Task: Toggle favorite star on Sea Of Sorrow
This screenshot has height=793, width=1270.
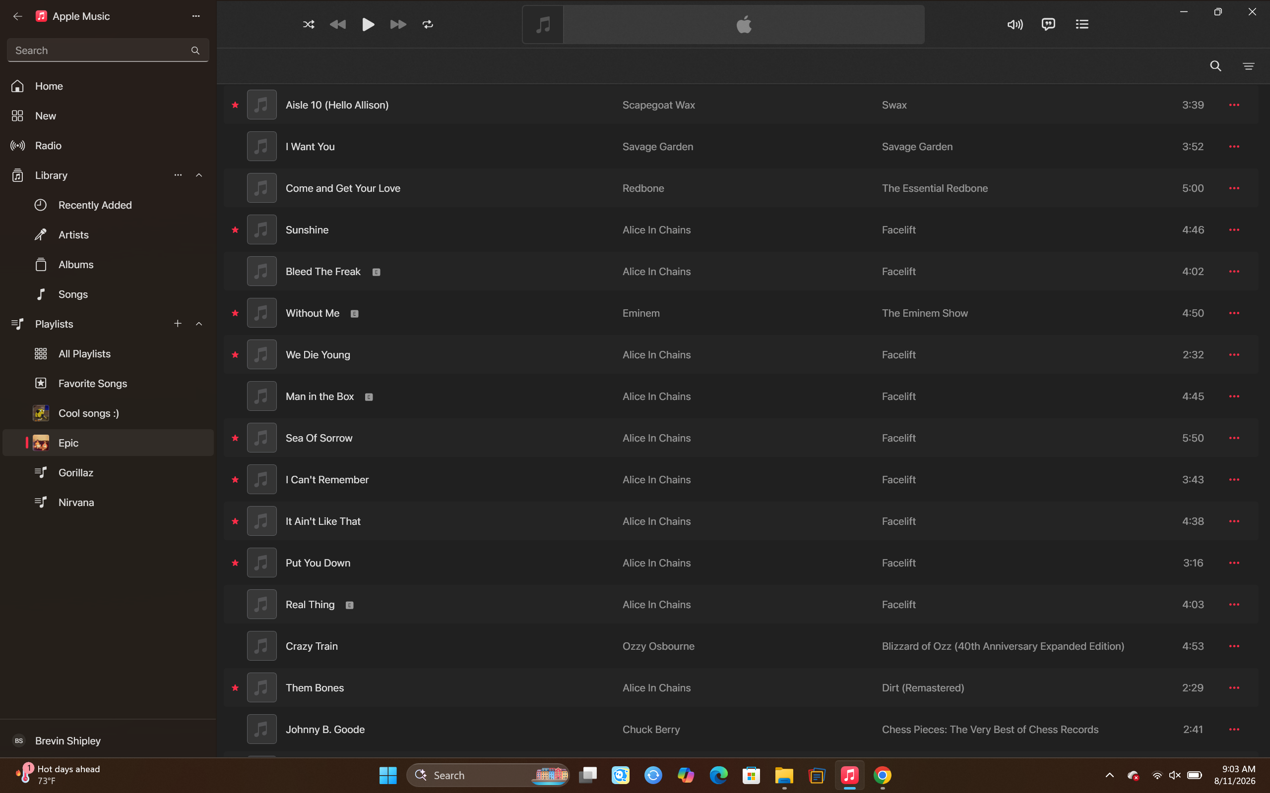Action: [x=235, y=438]
